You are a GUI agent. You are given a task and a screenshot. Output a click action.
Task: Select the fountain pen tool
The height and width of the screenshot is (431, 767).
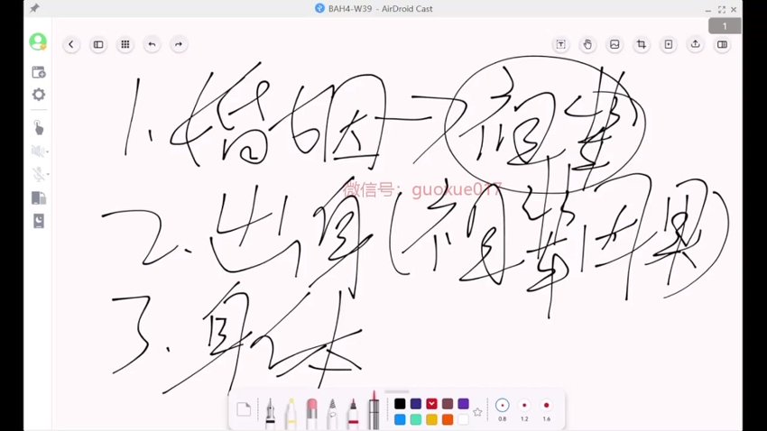pyautogui.click(x=270, y=413)
